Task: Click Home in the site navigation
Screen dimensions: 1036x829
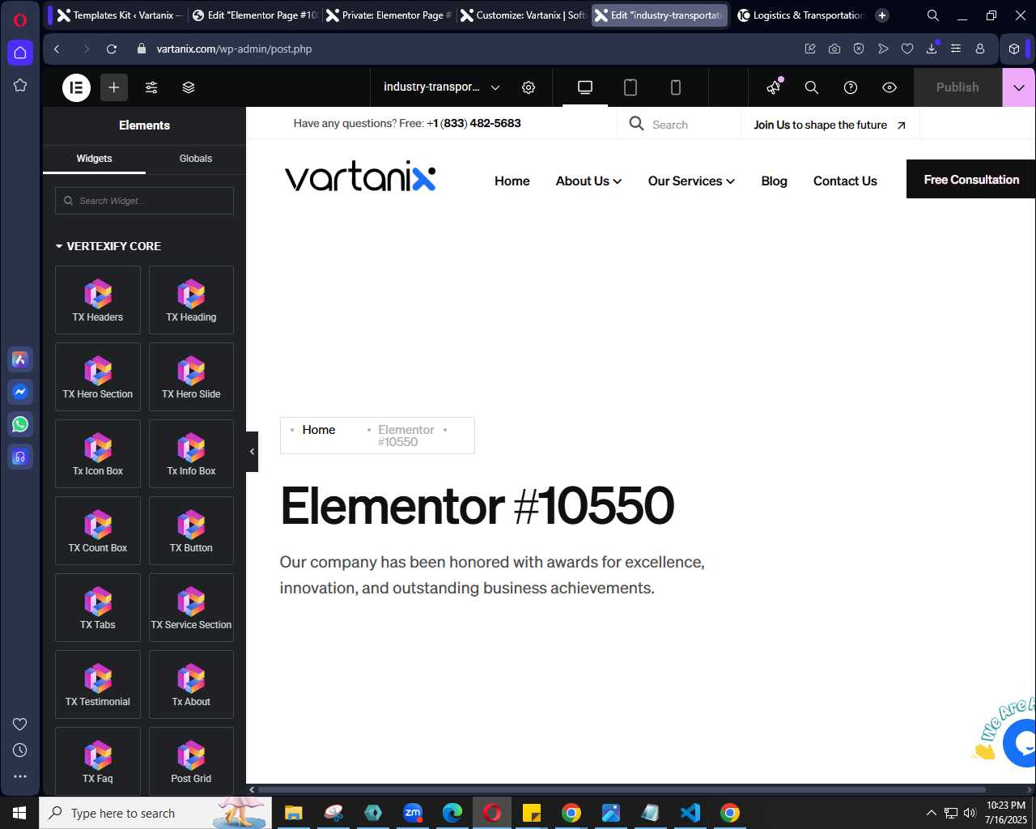Action: point(512,181)
